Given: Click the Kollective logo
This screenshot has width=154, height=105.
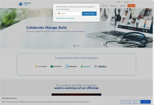Looking at the screenshot, I should (x=71, y=67).
